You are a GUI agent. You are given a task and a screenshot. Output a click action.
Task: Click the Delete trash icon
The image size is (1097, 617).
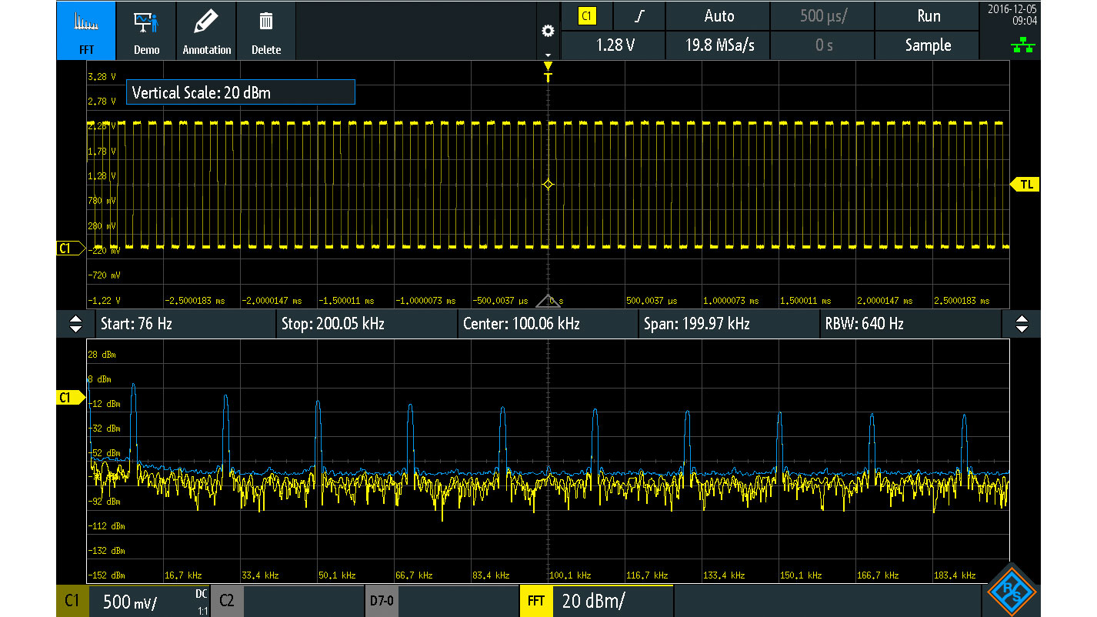pos(266,31)
